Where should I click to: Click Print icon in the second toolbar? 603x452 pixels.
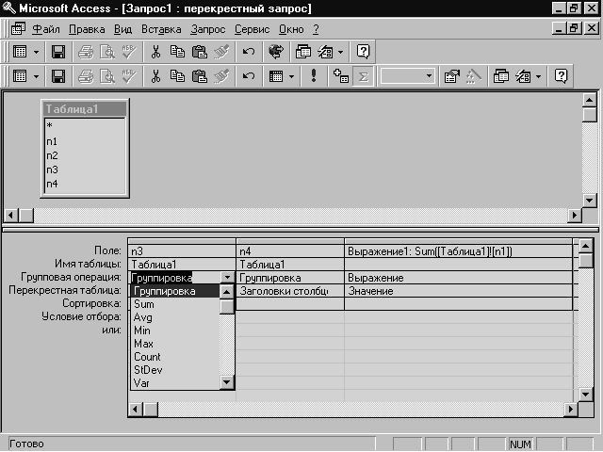(86, 76)
